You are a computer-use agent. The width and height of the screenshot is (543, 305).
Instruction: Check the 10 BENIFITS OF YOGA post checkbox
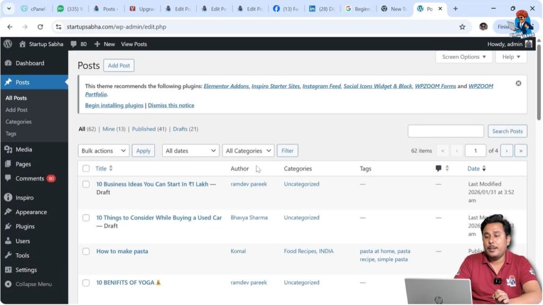point(86,282)
